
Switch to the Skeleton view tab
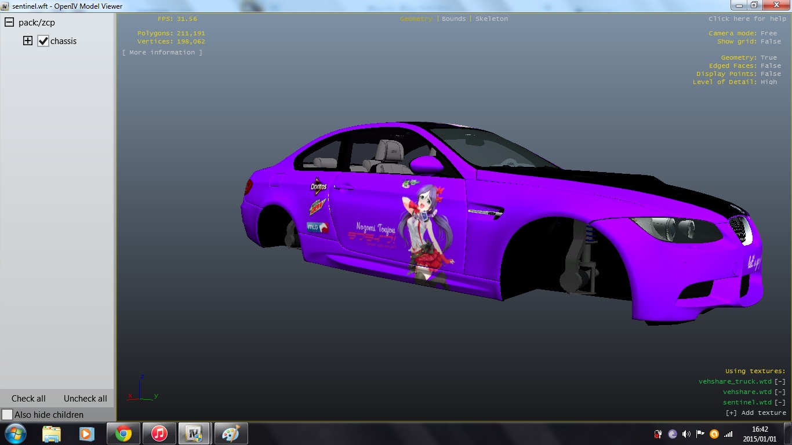492,19
